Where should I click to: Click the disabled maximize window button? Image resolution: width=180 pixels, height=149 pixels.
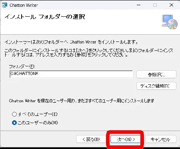click(155, 5)
